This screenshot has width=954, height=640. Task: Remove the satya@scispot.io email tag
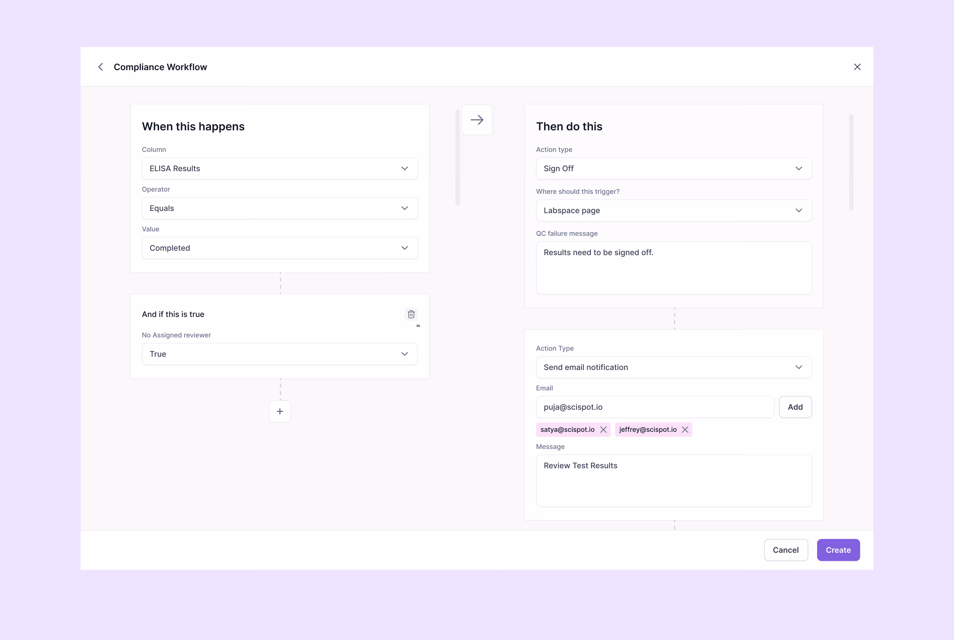click(x=604, y=429)
